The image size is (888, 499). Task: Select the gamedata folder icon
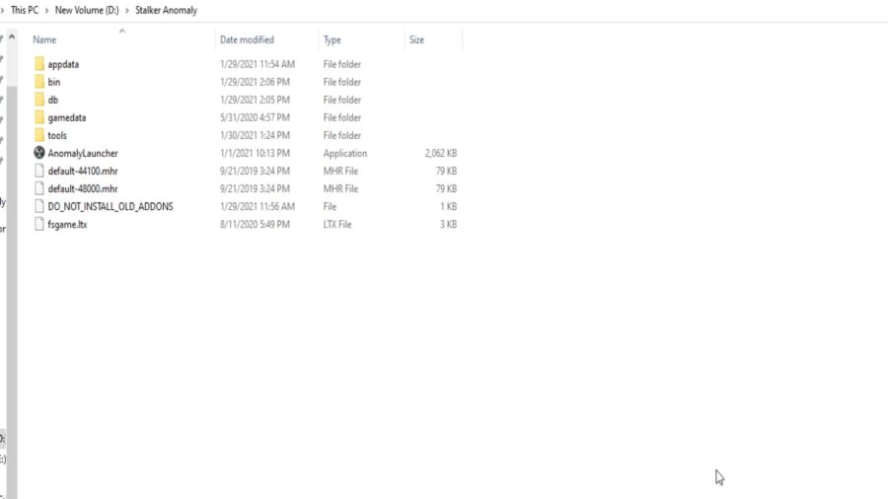pyautogui.click(x=39, y=117)
